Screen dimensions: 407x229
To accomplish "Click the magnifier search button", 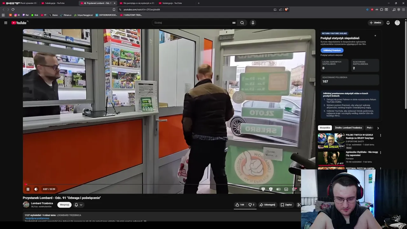I will tap(242, 23).
